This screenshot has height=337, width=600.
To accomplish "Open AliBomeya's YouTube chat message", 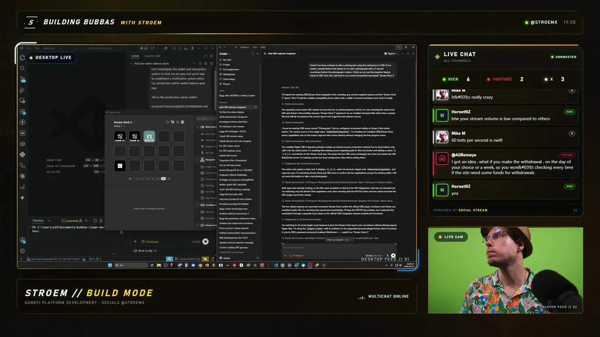I will (505, 163).
